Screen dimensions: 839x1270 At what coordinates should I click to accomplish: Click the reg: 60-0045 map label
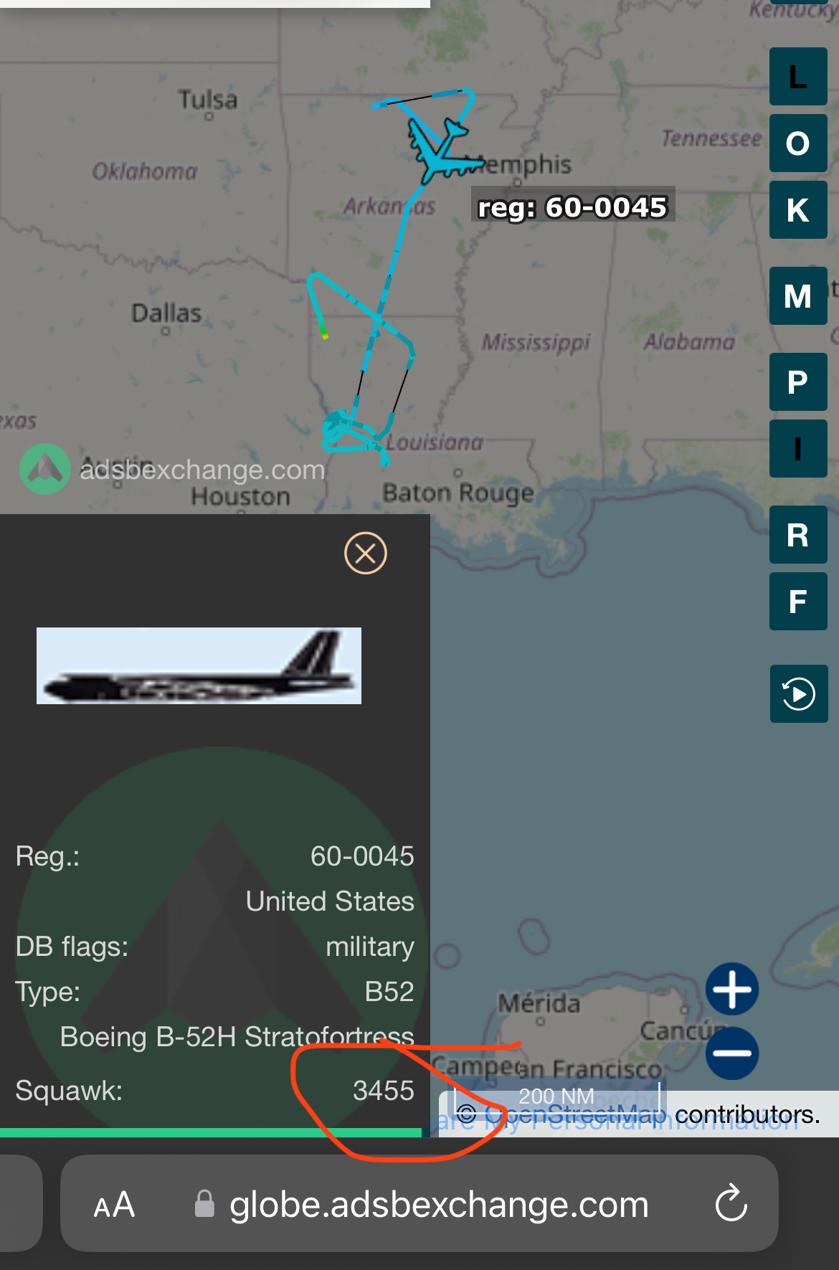click(573, 207)
